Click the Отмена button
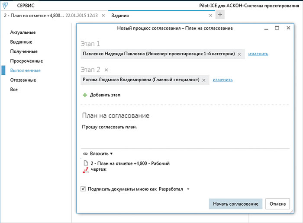 (277, 204)
